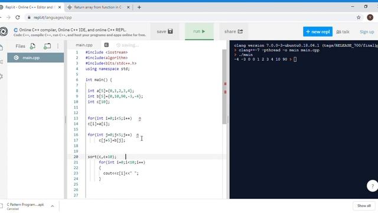Click the Repl.it logo icon
This screenshot has height=213, width=378.
(x=4, y=31)
